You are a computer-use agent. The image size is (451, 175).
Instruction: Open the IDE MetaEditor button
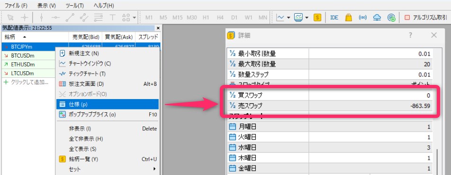[334, 17]
